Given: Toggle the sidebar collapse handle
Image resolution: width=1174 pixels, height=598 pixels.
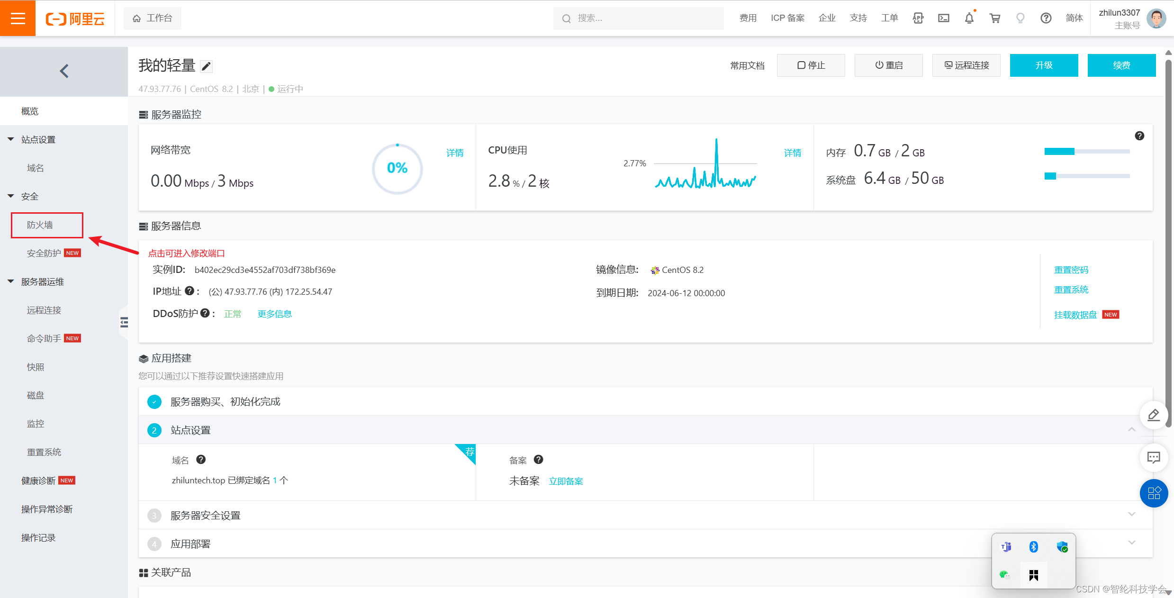Looking at the screenshot, I should [x=124, y=323].
